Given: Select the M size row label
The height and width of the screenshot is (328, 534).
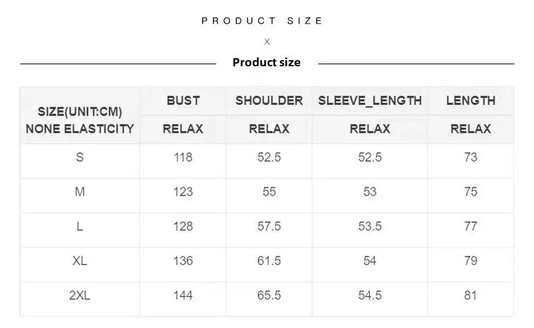Looking at the screenshot, I should coord(80,191).
